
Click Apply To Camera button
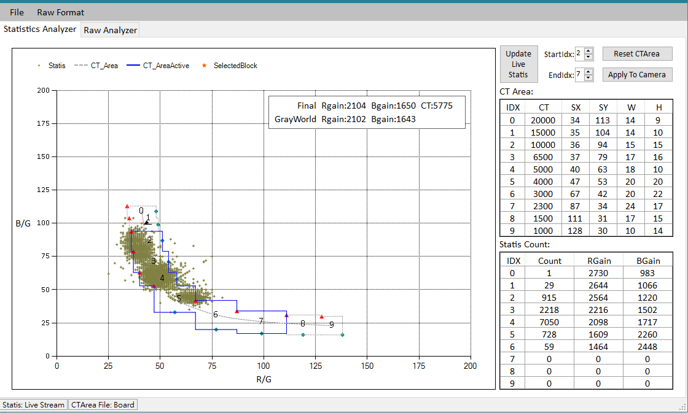pos(636,75)
